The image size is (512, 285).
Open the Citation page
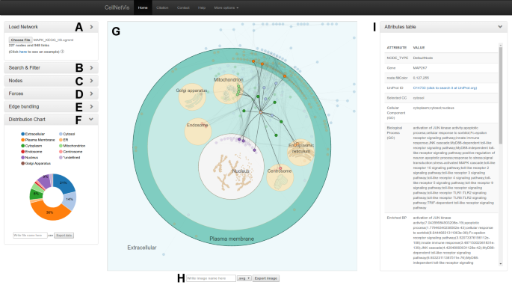pos(162,7)
